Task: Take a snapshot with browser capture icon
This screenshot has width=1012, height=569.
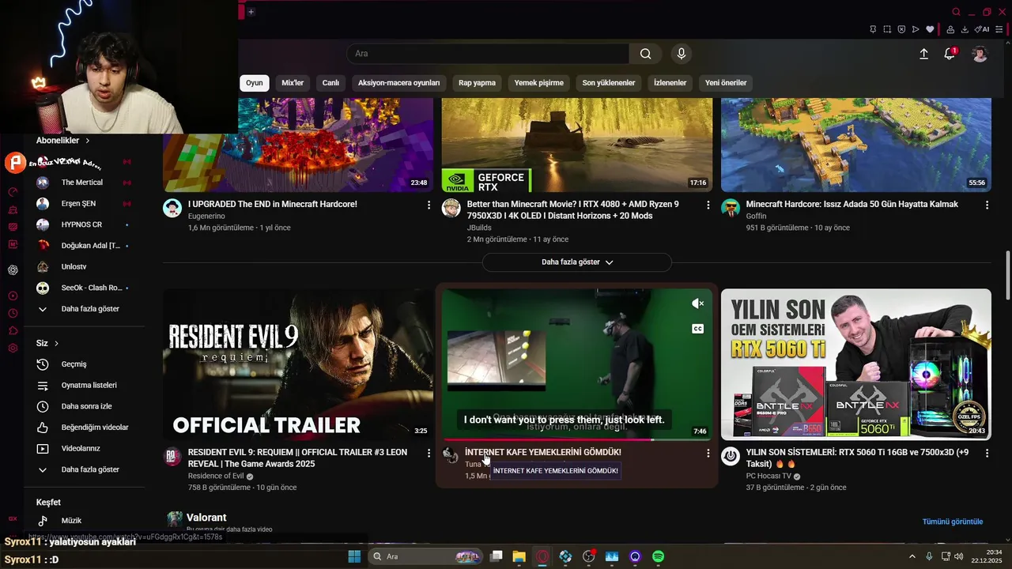Action: (x=887, y=29)
